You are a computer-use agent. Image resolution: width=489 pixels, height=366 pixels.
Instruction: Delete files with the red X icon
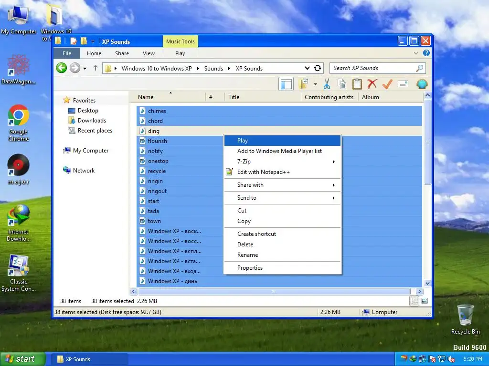point(372,84)
